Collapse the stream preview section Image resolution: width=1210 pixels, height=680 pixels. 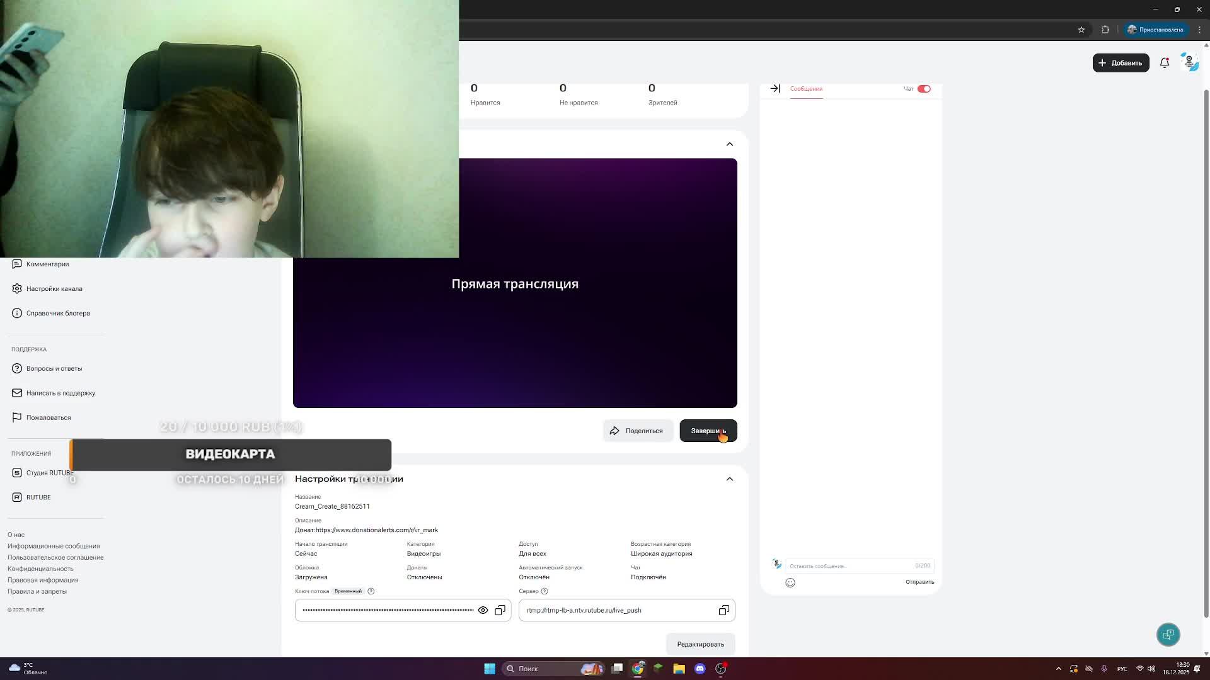point(730,144)
